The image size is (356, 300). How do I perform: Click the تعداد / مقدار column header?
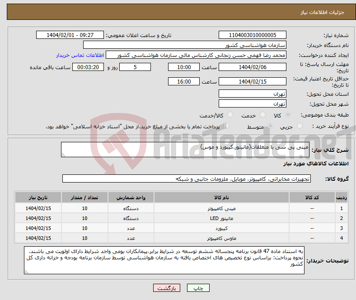84,197
